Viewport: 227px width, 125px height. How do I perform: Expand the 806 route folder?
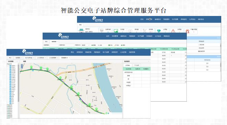7,112
